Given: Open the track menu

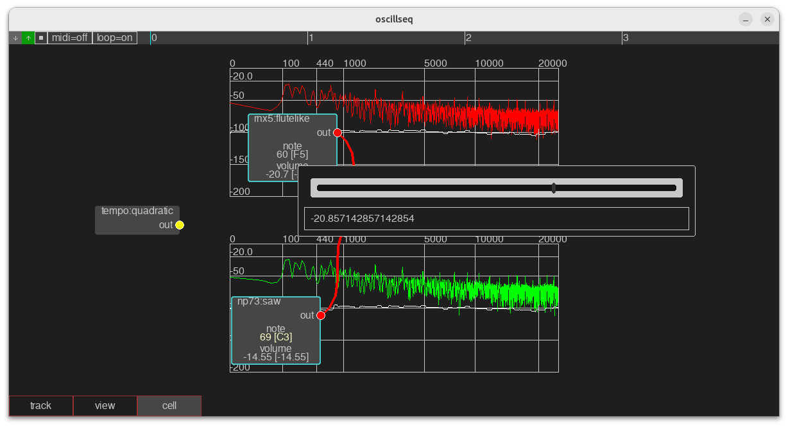Looking at the screenshot, I should point(41,406).
